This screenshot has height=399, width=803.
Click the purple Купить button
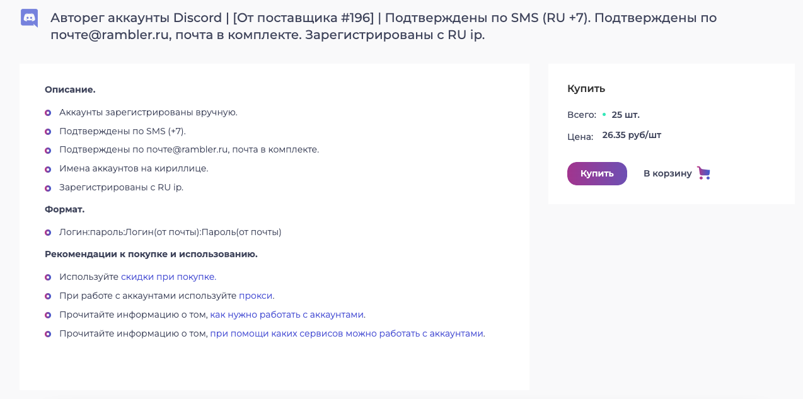pyautogui.click(x=597, y=173)
